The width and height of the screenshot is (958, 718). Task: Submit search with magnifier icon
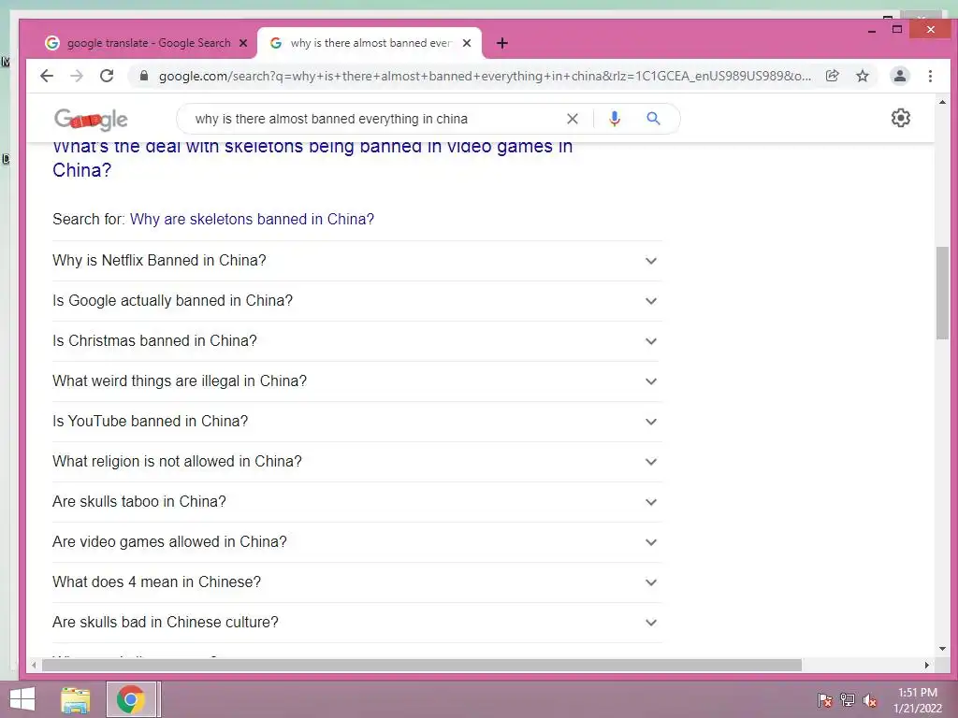[x=653, y=119]
